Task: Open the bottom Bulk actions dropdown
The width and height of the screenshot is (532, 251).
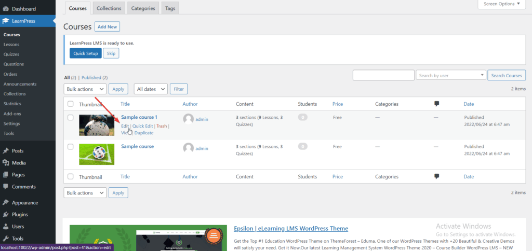Action: pyautogui.click(x=85, y=193)
